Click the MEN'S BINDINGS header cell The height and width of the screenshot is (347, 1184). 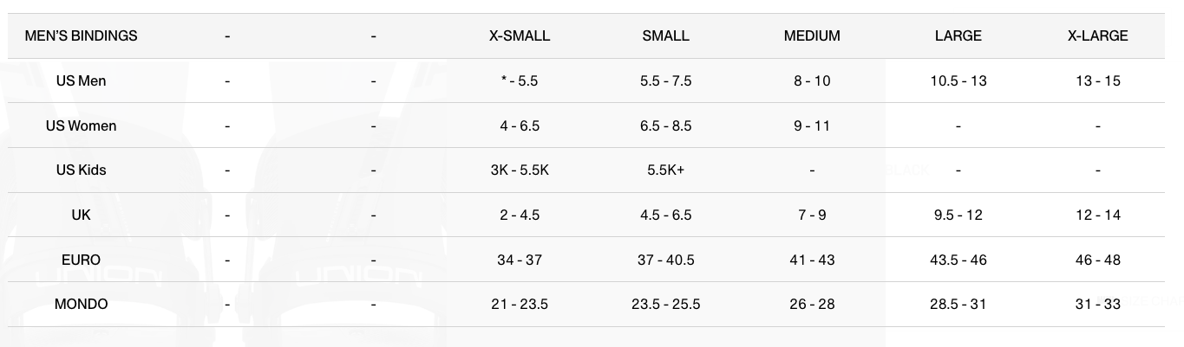click(81, 36)
